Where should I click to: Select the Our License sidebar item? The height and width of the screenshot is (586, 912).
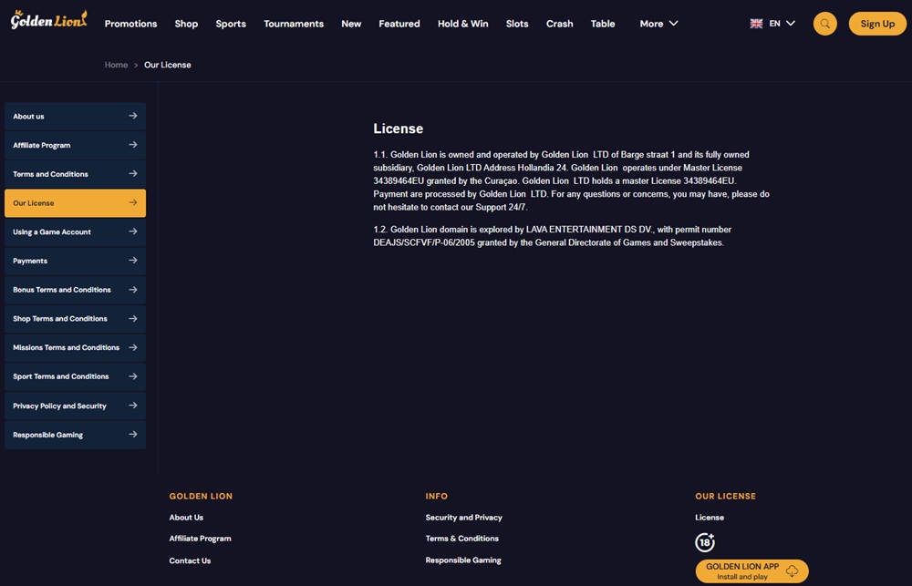(75, 203)
